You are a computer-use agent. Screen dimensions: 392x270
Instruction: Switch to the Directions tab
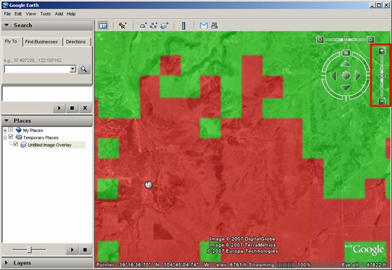76,41
